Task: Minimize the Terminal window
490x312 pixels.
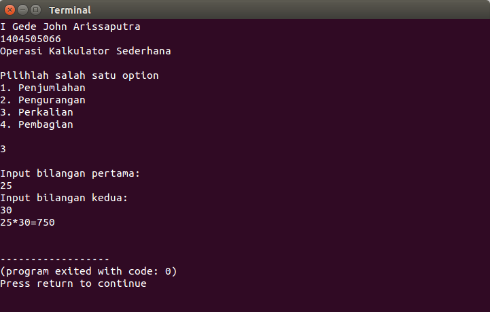Action: 22,10
